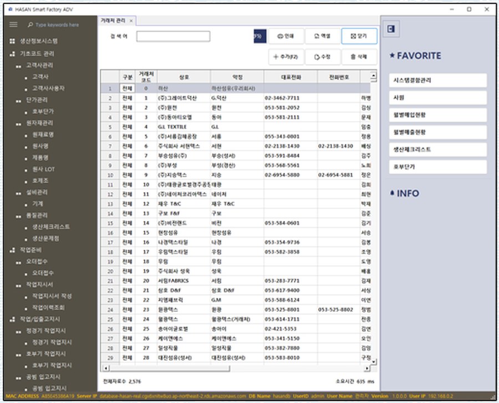Click the partly hidden (F5) search button
Viewport: 499px width, 403px height.
[259, 36]
